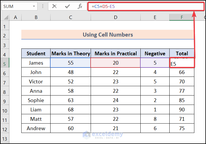Screen dimensions: 206x144
Task: Click the 'Marks in Practical' header cell
Action: [116, 53]
